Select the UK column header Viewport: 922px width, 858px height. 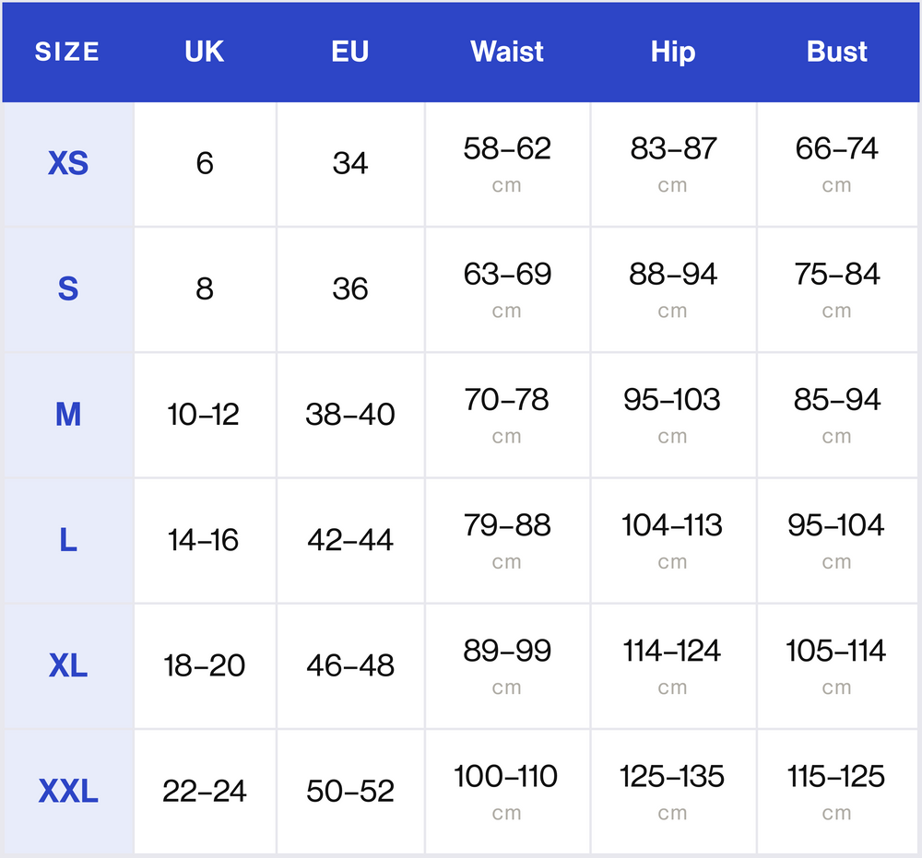coord(204,52)
